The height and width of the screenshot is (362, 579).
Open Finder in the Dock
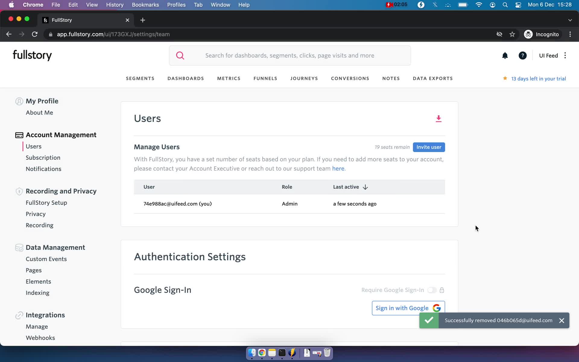pos(252,353)
